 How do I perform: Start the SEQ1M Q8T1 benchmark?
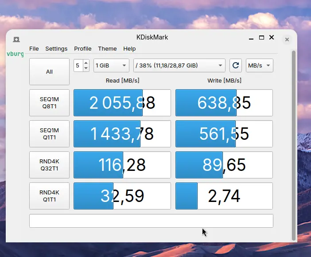click(49, 103)
